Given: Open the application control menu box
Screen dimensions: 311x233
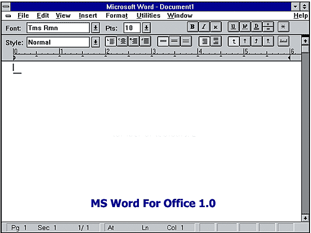Looking at the screenshot, I should [x=6, y=7].
